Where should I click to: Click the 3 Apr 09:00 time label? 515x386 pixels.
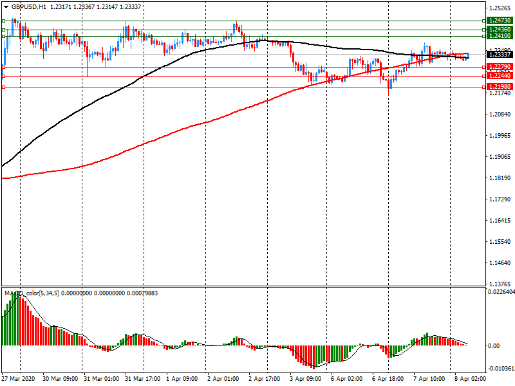(x=305, y=380)
